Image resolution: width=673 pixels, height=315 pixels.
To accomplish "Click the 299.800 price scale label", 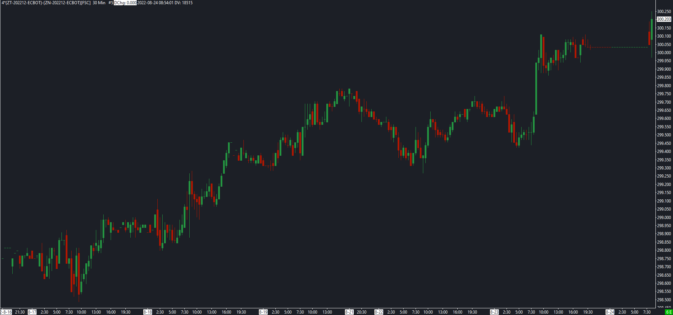I will click(x=664, y=86).
